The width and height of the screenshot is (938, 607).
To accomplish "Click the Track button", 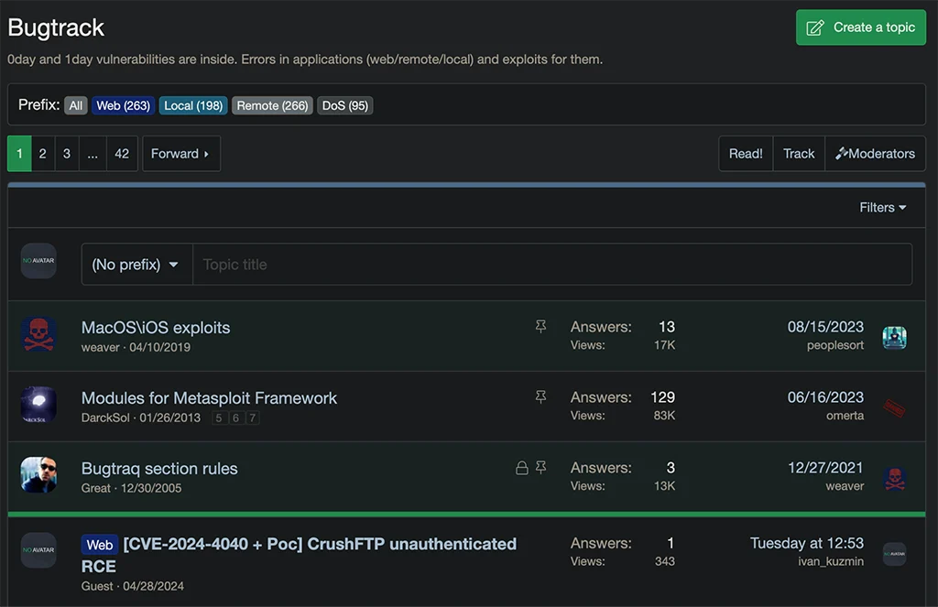I will 799,154.
